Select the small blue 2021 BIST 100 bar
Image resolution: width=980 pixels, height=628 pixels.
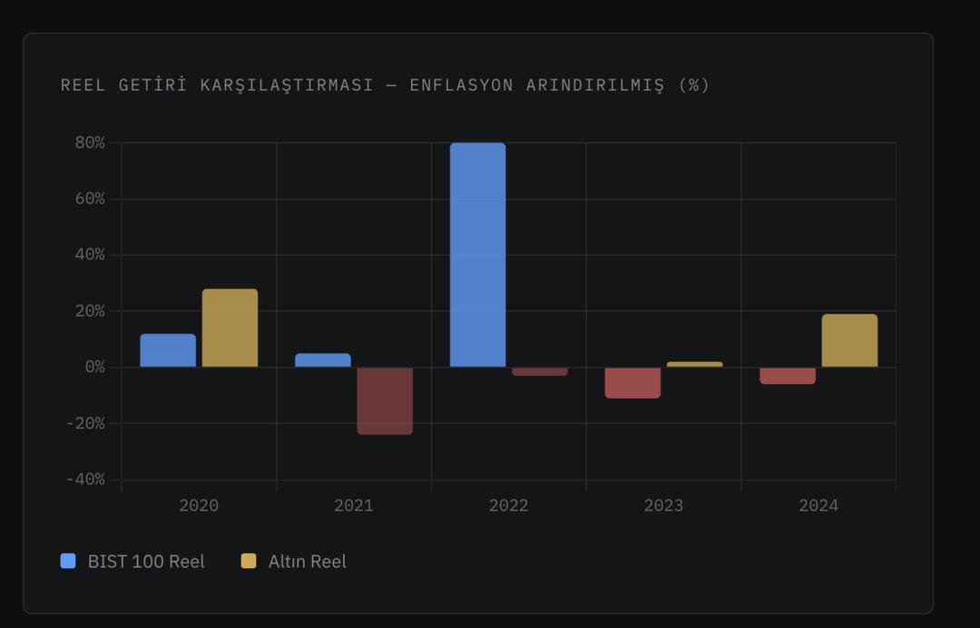(323, 360)
